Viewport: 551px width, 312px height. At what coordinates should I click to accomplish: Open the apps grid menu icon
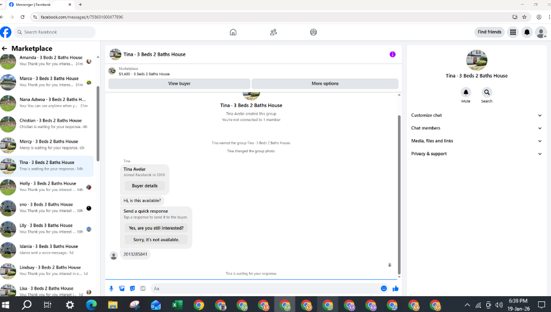pyautogui.click(x=513, y=32)
